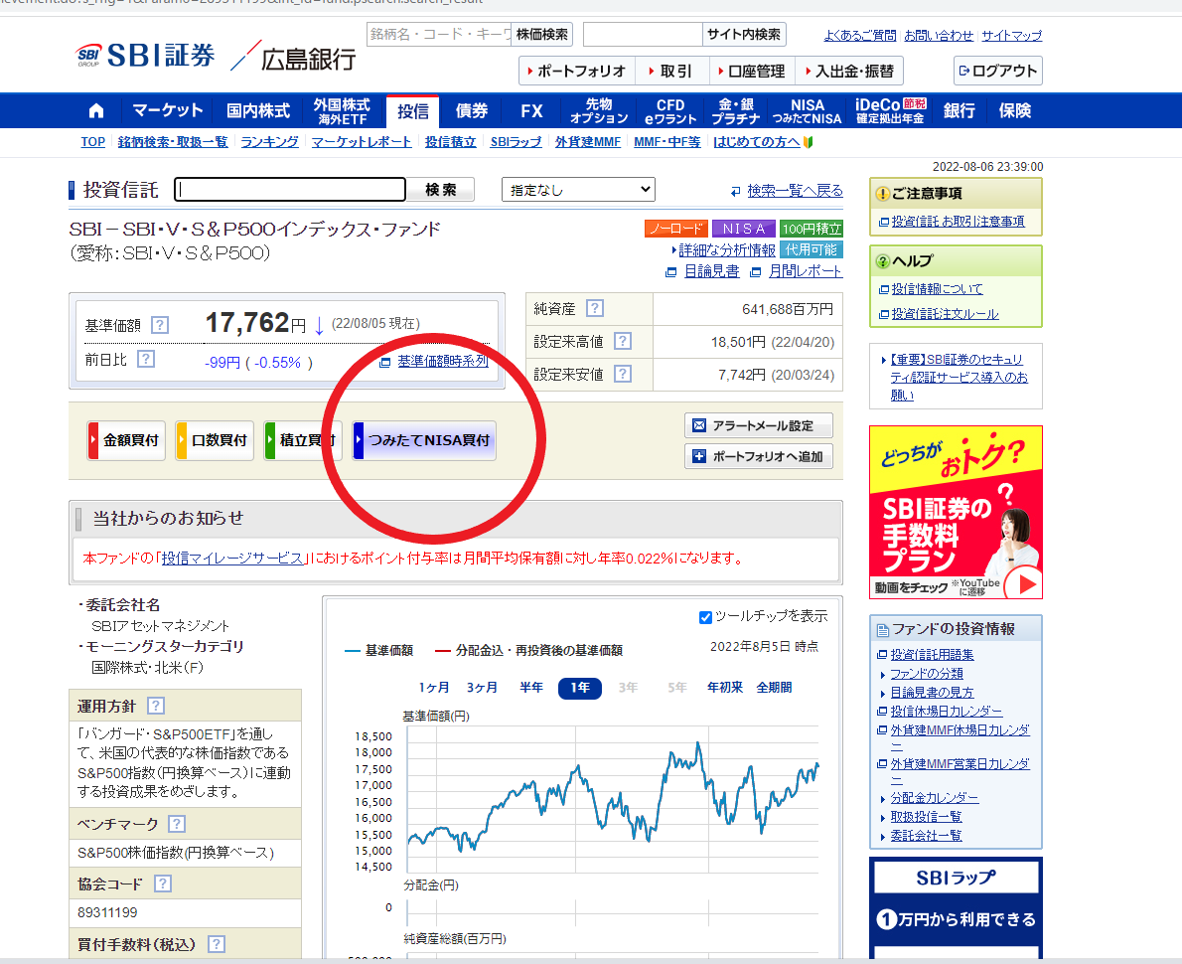Click the NISA purple badge
The height and width of the screenshot is (964, 1182).
click(743, 229)
